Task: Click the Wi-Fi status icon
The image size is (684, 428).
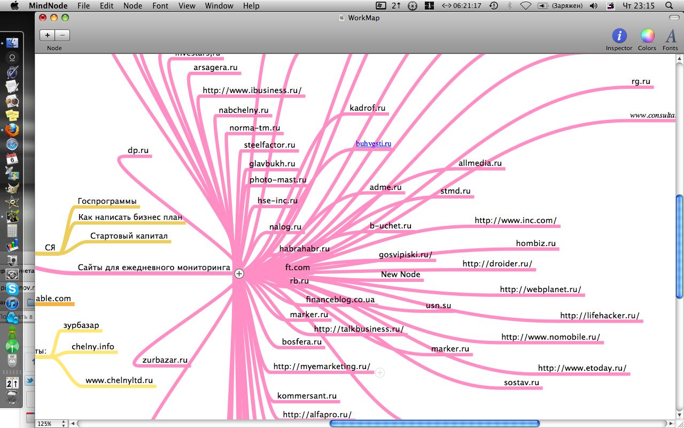Action: [525, 6]
